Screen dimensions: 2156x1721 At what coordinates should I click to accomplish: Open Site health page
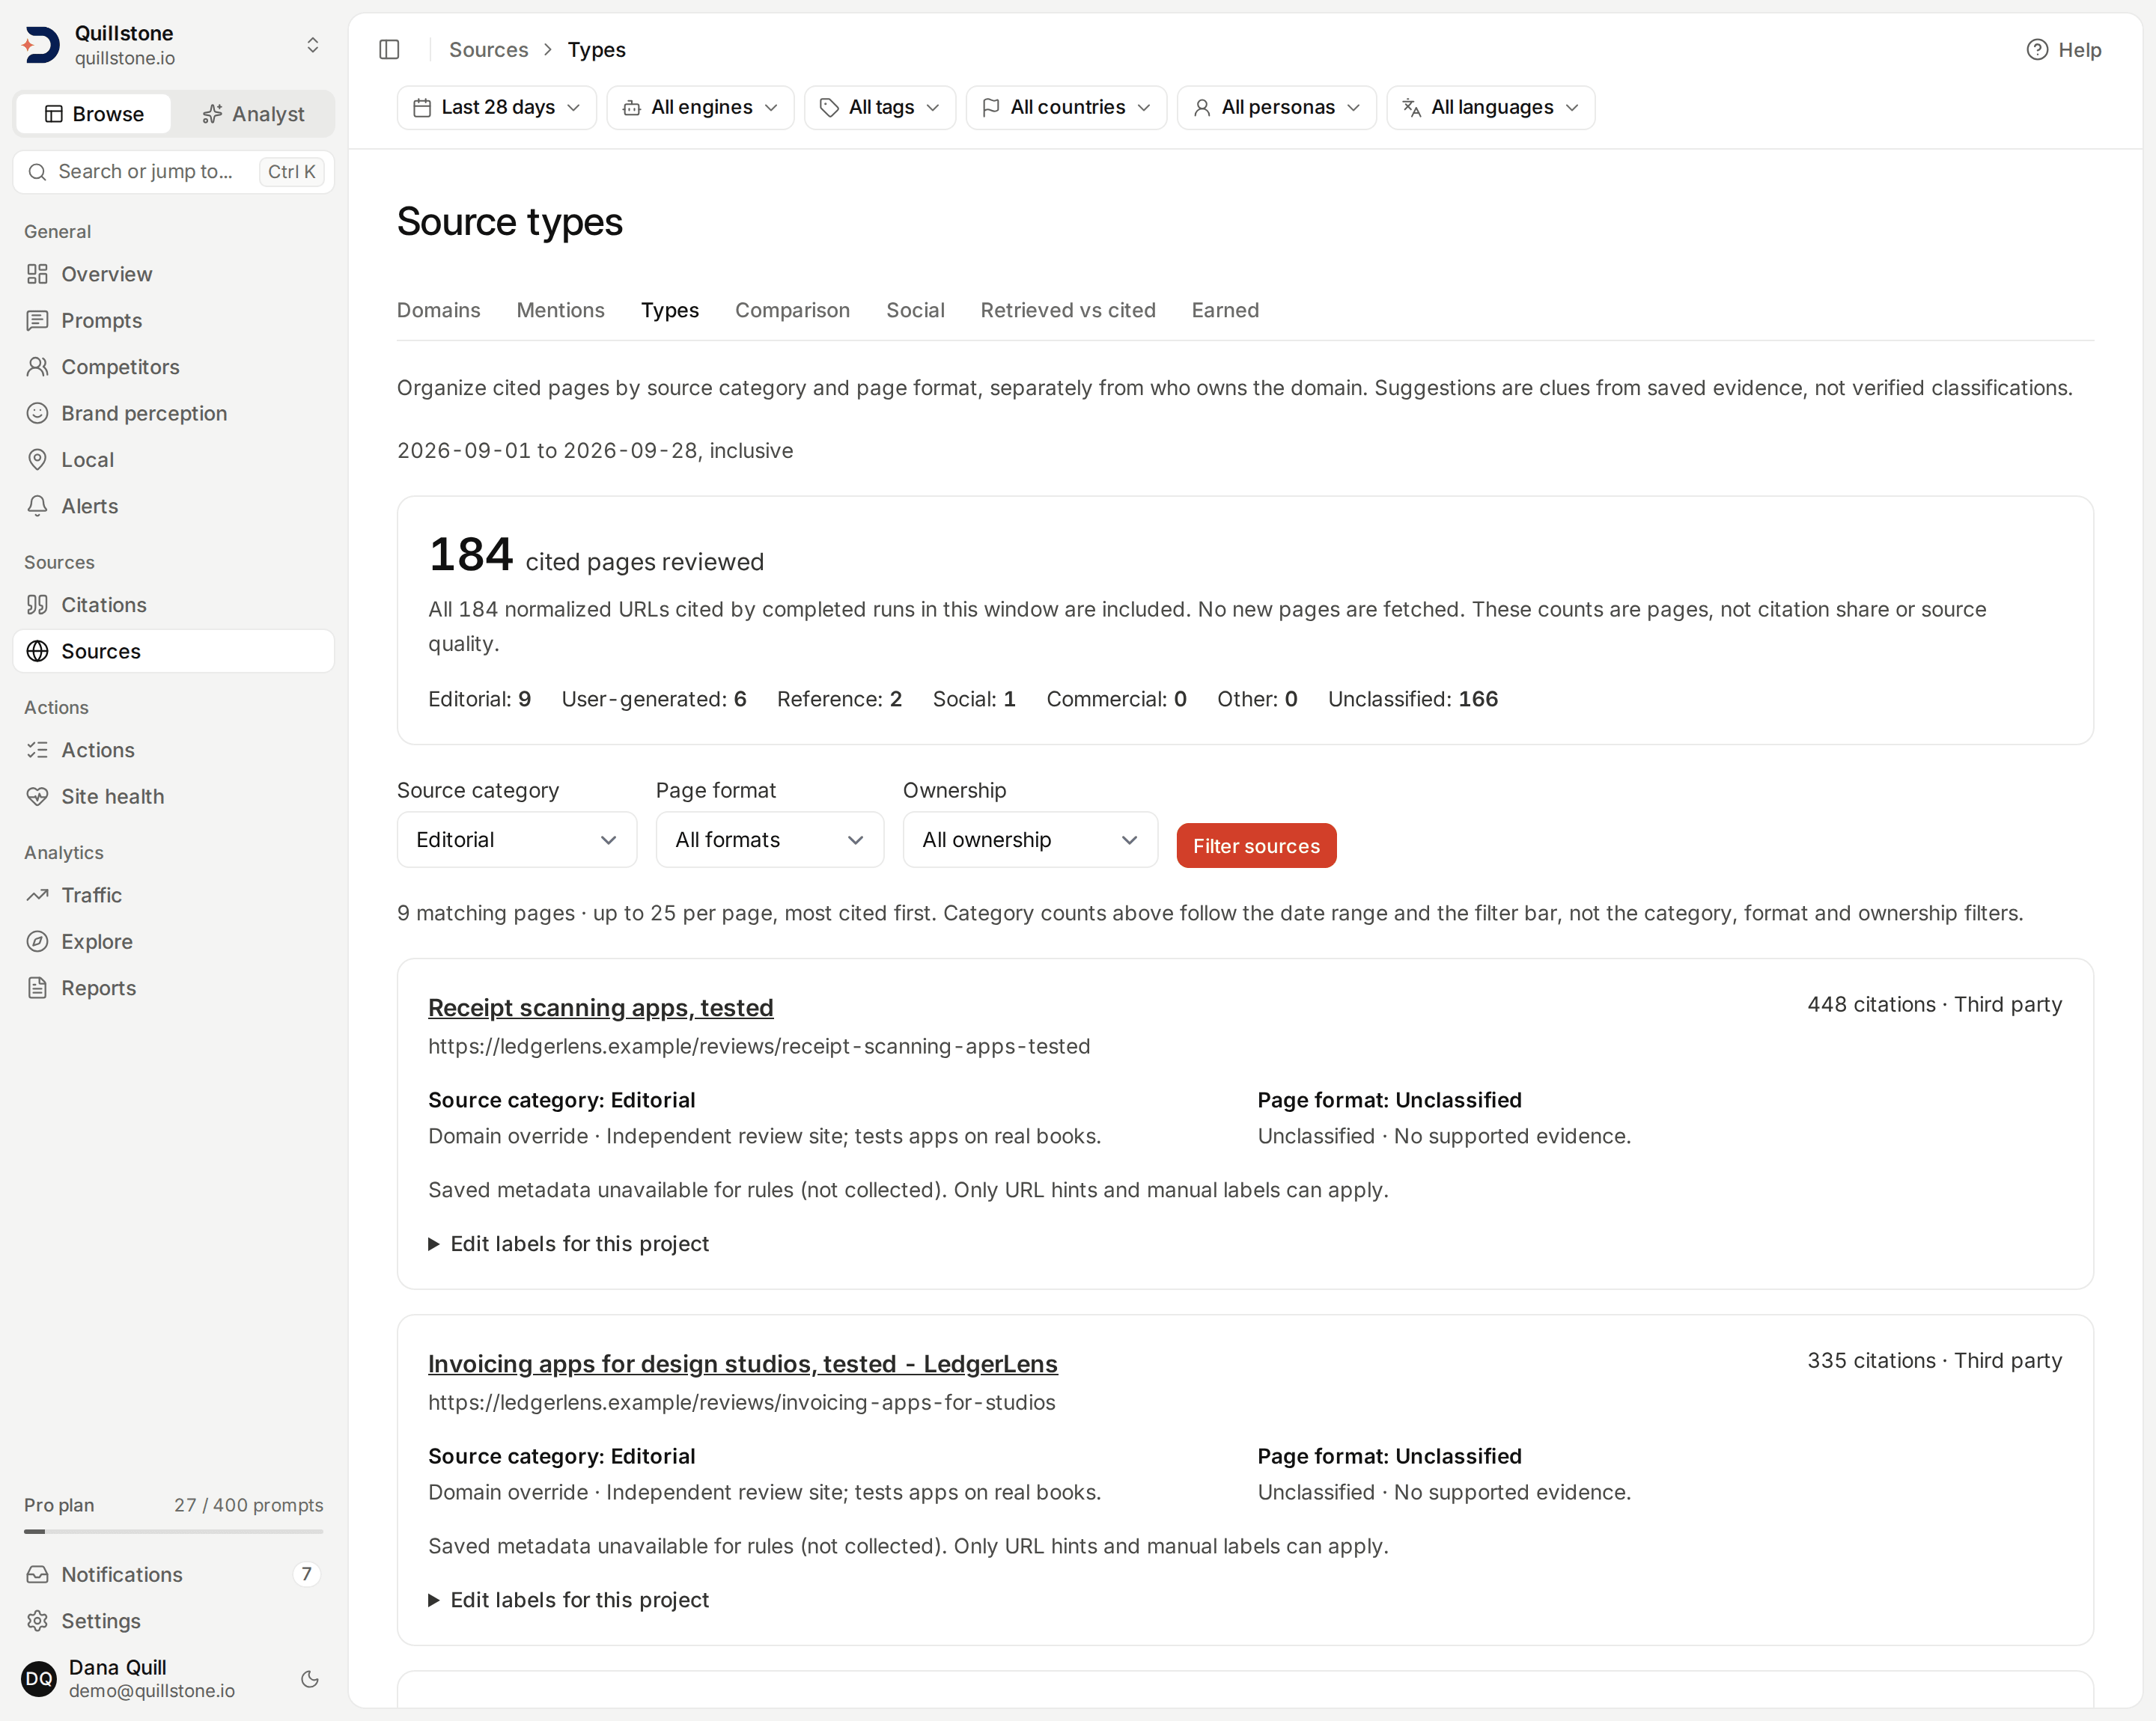(x=174, y=797)
